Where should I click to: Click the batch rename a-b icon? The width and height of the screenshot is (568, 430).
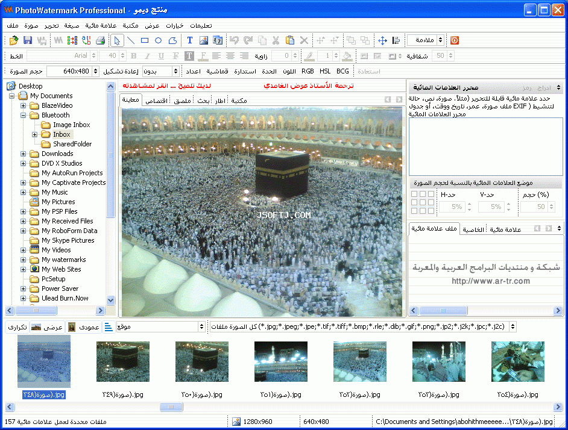[86, 40]
